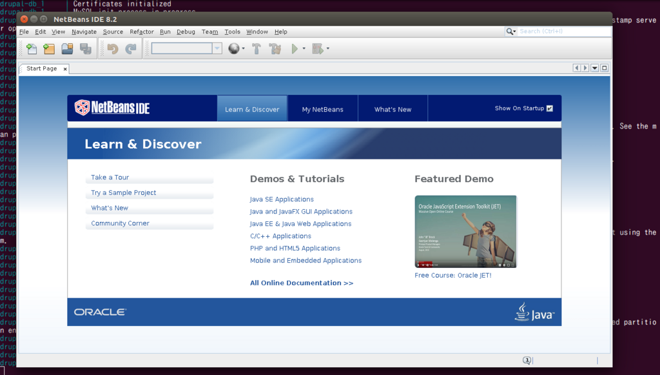
Task: Click the globe browser icon in toolbar
Action: coord(233,49)
